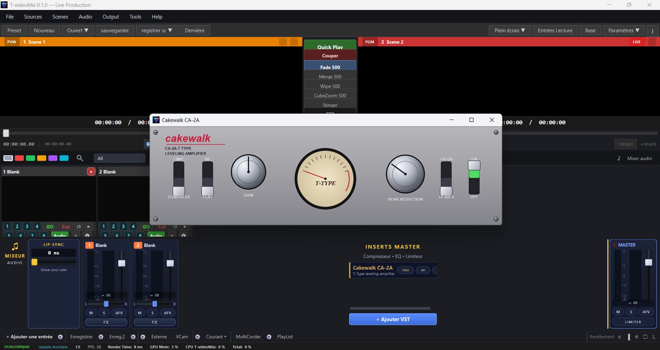Open the Courant dropdown
The width and height of the screenshot is (660, 350).
pyautogui.click(x=216, y=337)
